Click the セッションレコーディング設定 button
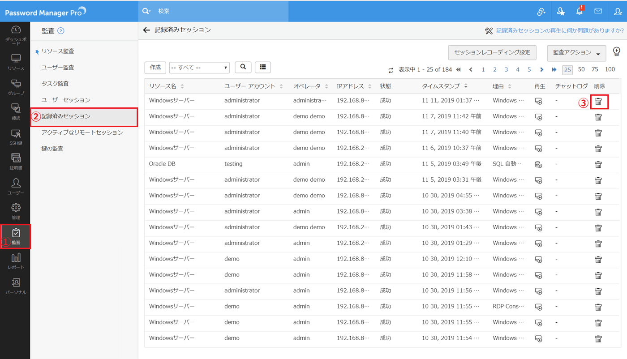This screenshot has width=627, height=359. click(492, 52)
